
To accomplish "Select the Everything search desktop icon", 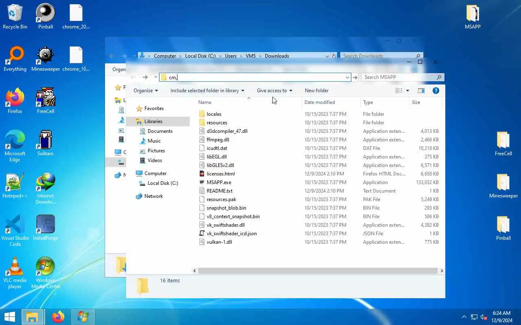I will (x=15, y=59).
